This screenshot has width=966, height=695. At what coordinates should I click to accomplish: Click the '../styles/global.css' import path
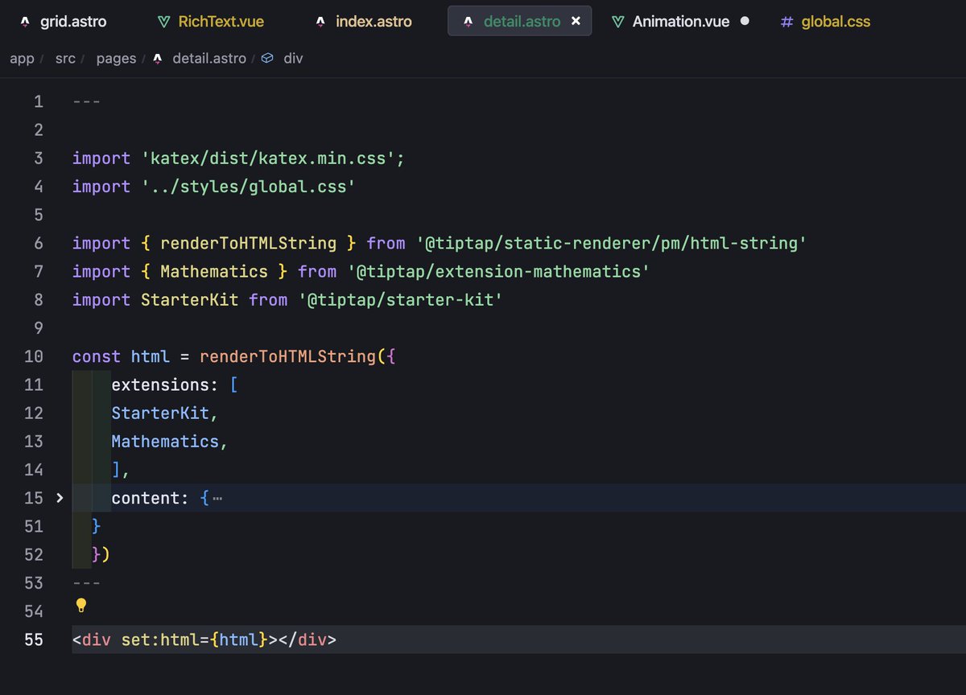pyautogui.click(x=249, y=187)
